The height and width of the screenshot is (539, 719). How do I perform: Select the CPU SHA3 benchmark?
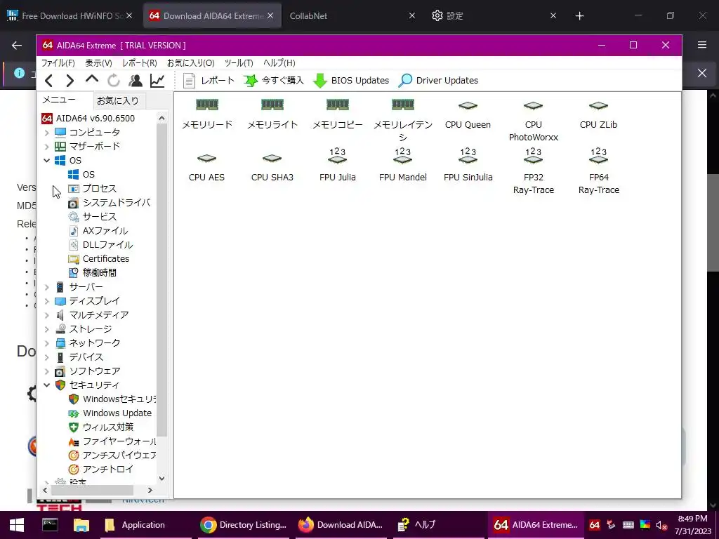(272, 166)
